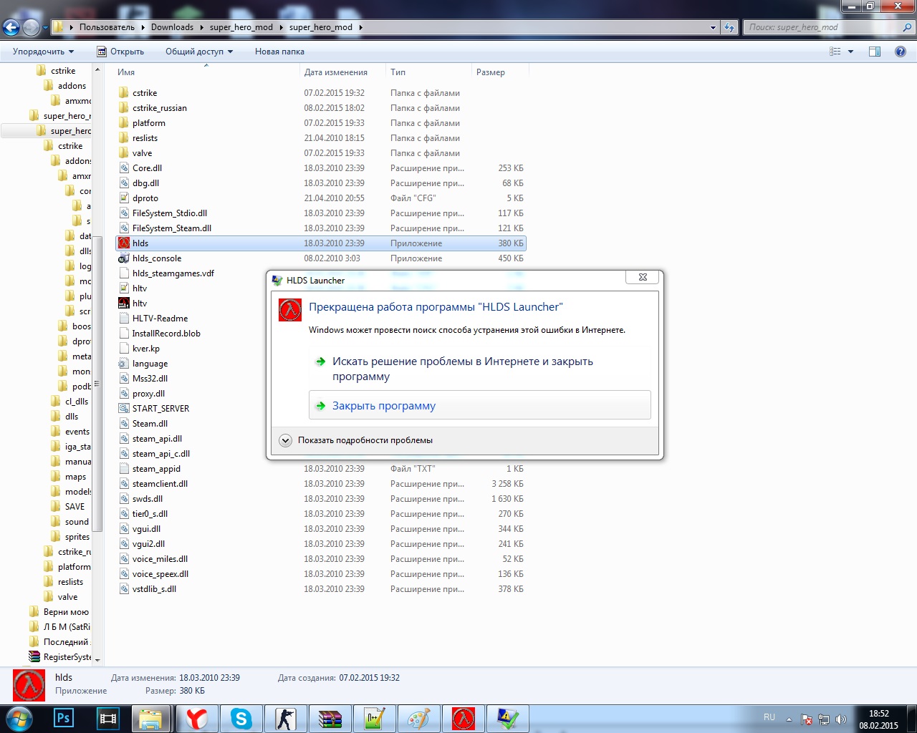Go back with the Explorer back arrow
The image size is (917, 733).
[x=11, y=27]
